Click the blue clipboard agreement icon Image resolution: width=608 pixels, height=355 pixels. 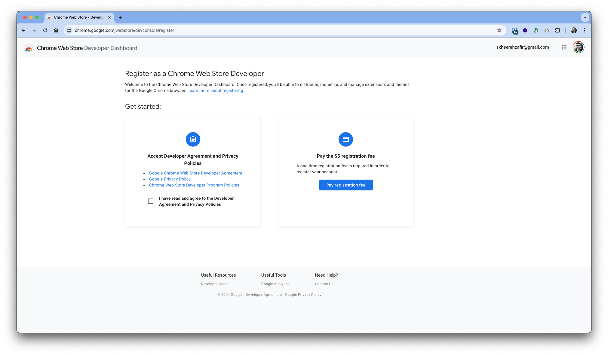[193, 139]
